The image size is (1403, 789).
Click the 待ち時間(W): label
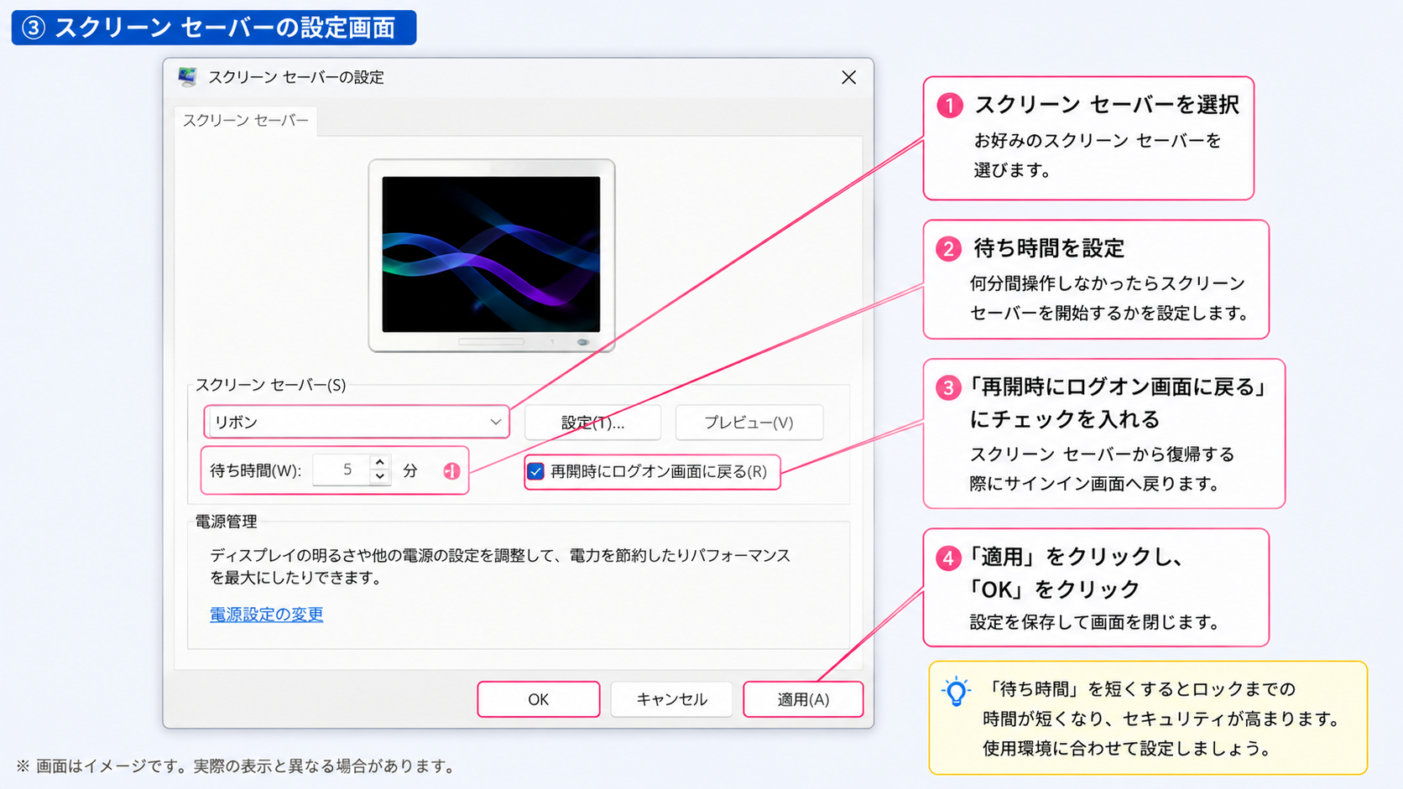[x=255, y=470]
